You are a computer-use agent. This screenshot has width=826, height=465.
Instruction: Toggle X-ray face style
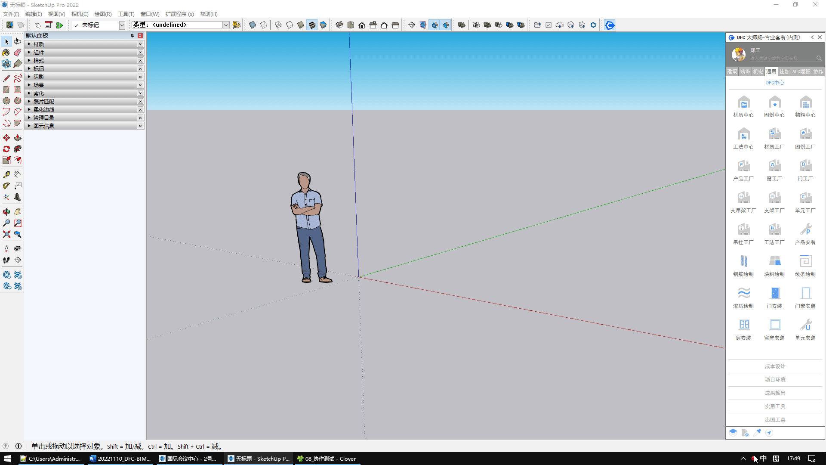[253, 25]
